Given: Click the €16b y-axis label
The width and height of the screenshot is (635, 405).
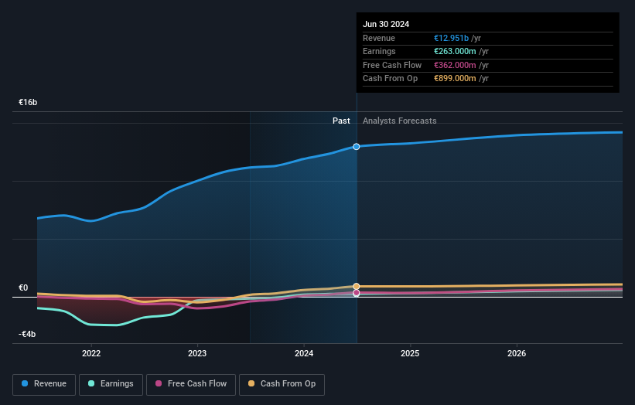Looking at the screenshot, I should point(28,102).
